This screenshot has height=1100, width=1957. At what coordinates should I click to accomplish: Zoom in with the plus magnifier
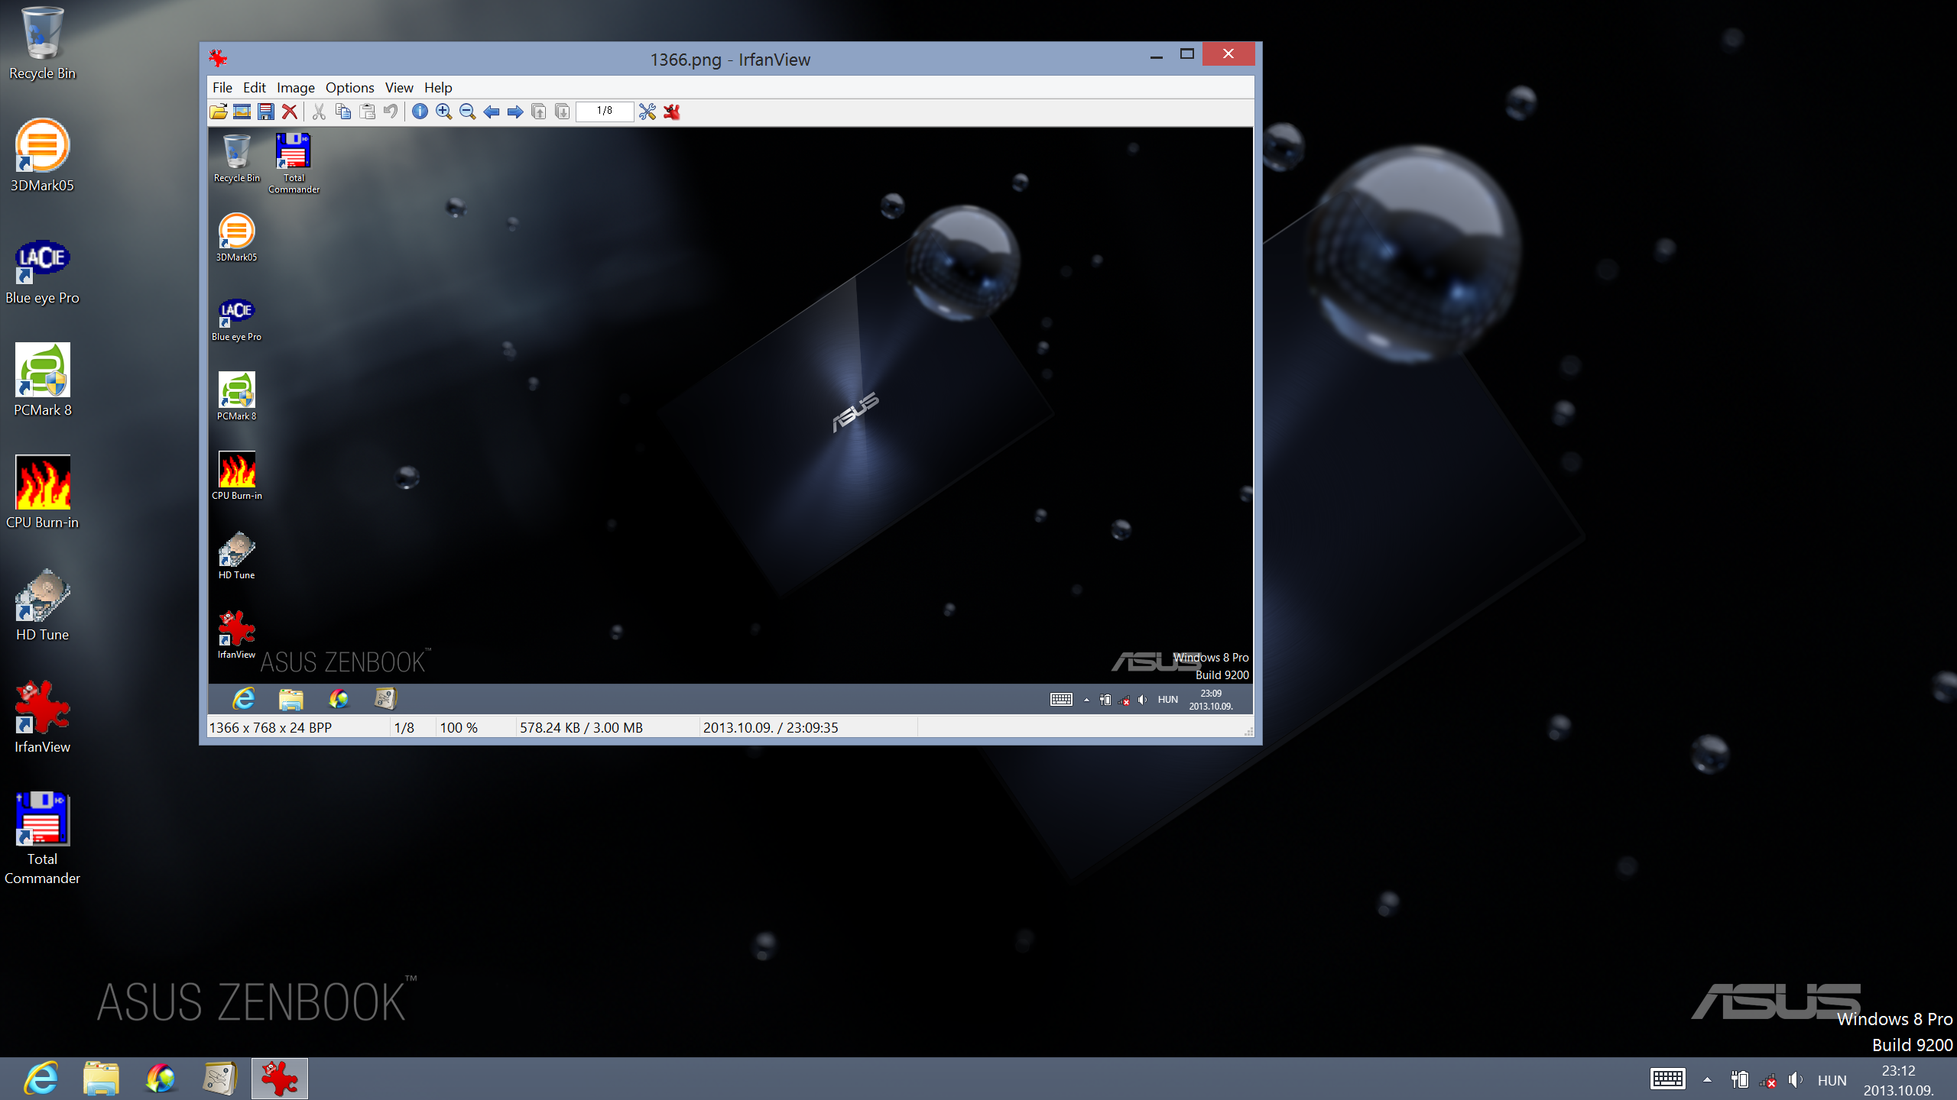click(443, 112)
